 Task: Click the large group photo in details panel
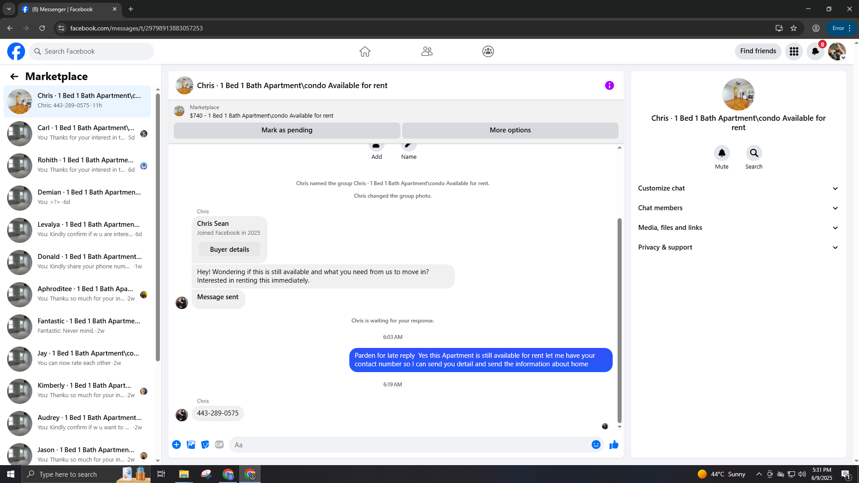pyautogui.click(x=739, y=94)
